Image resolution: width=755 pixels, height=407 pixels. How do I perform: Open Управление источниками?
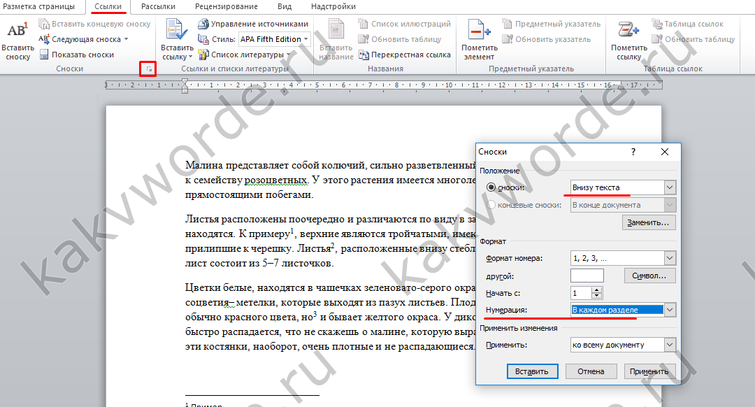253,24
